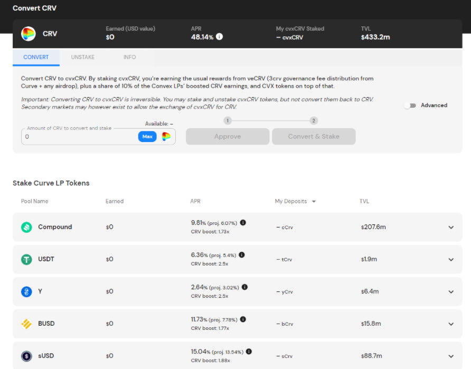Click the Convert & Stake button
The height and width of the screenshot is (369, 471).
tap(314, 137)
